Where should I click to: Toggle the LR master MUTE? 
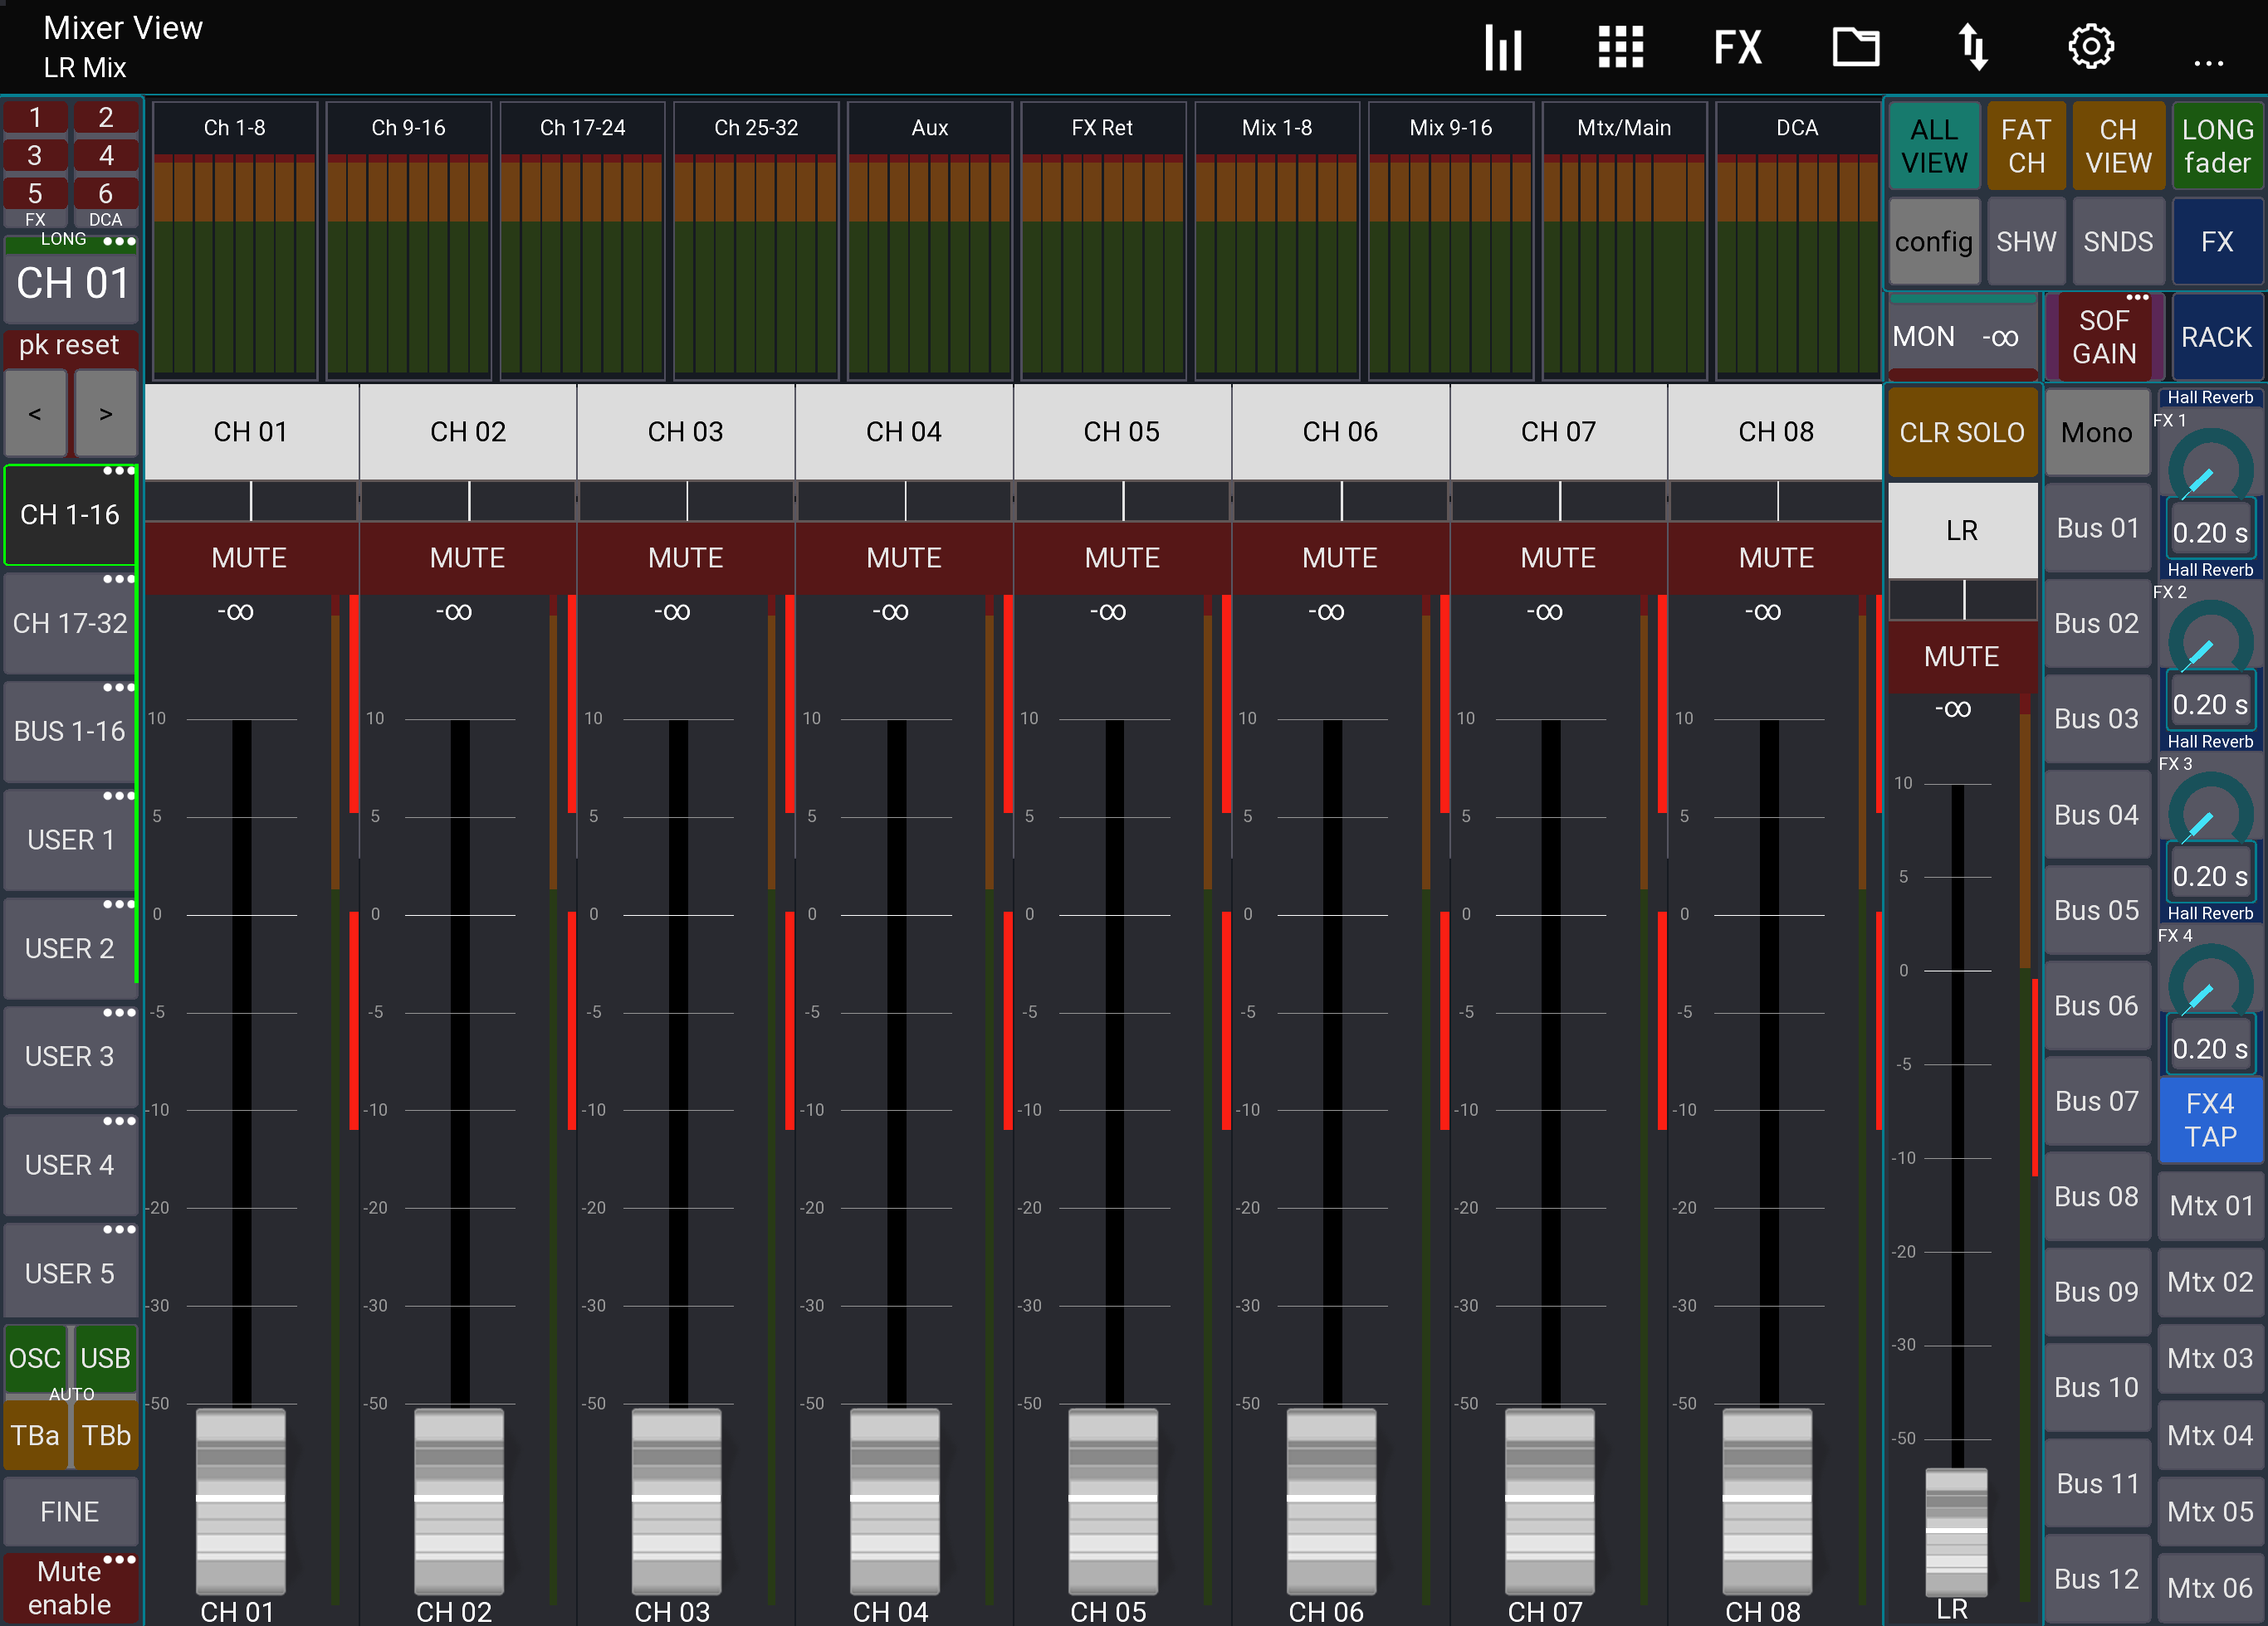coord(1961,655)
